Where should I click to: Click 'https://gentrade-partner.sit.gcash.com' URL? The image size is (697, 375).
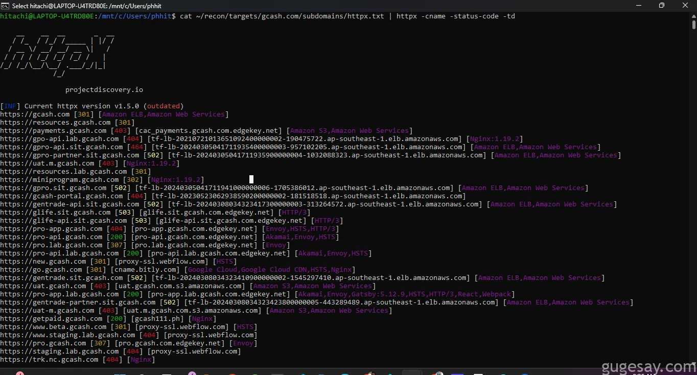78,302
